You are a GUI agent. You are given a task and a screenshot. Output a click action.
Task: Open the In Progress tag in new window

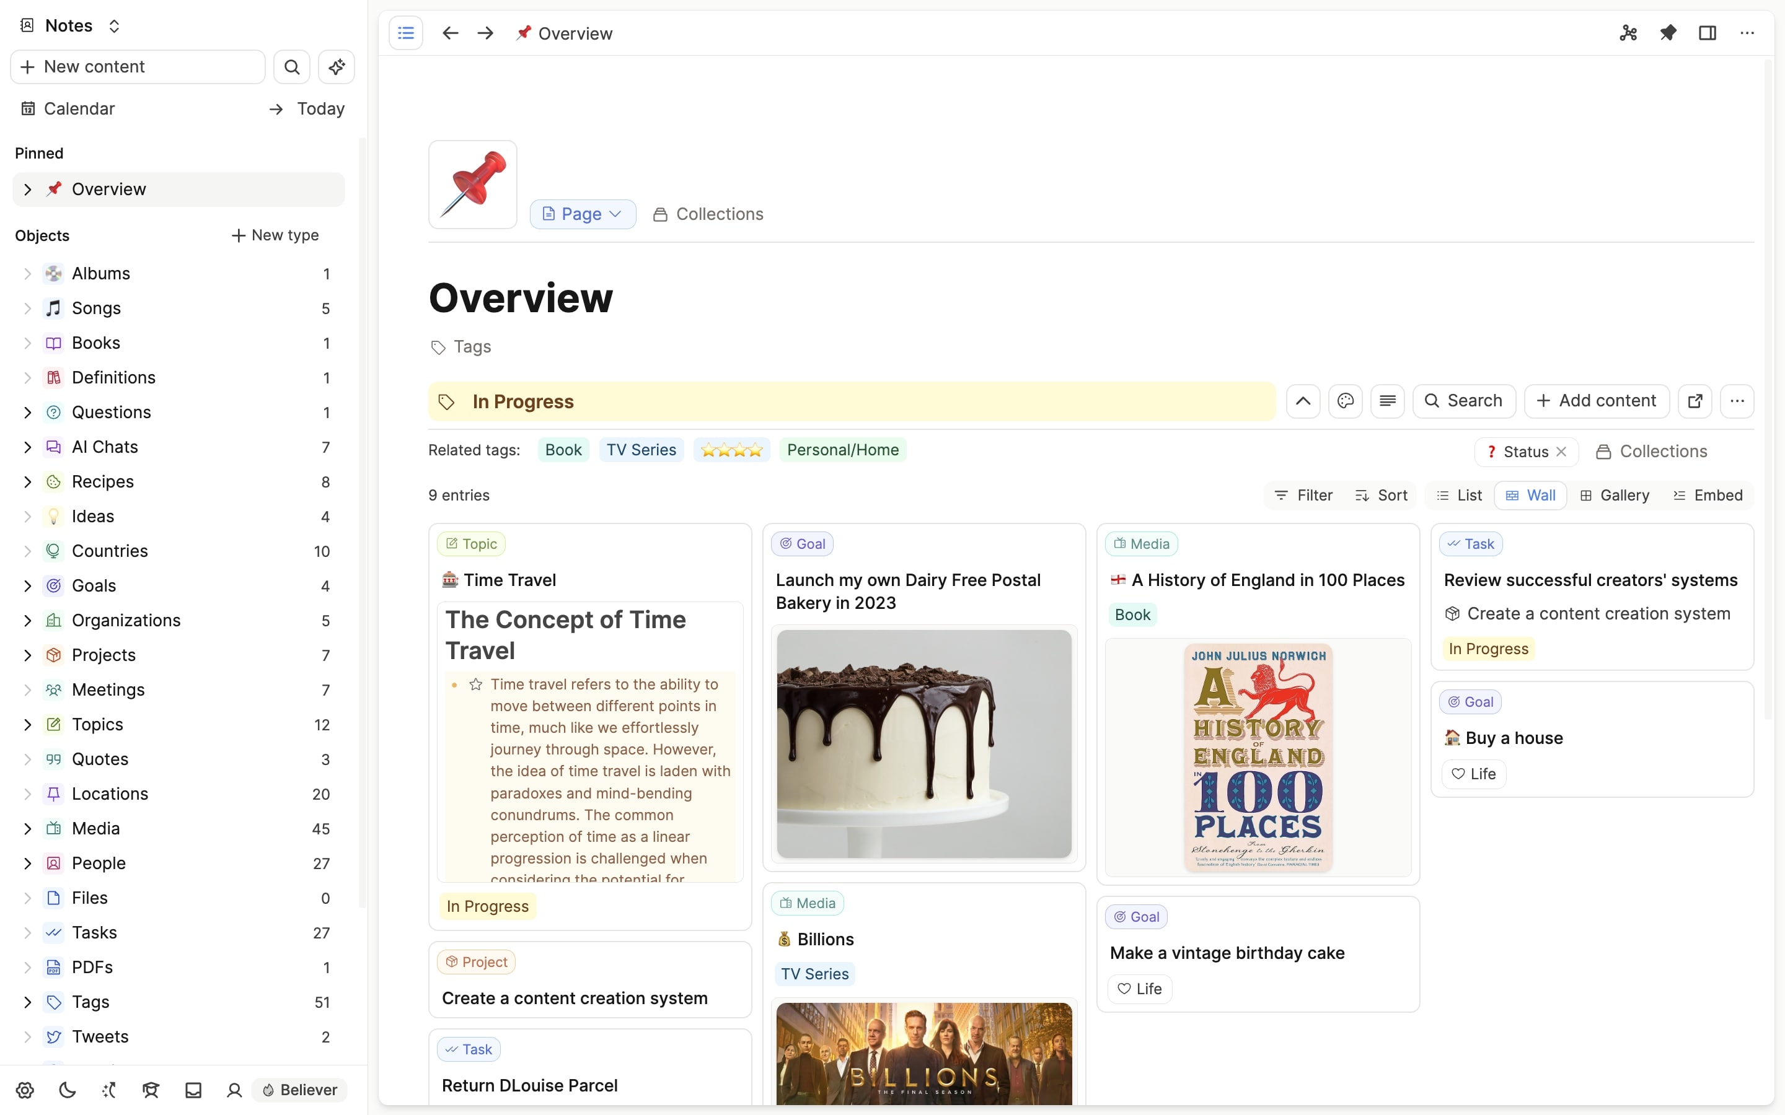(x=1695, y=401)
